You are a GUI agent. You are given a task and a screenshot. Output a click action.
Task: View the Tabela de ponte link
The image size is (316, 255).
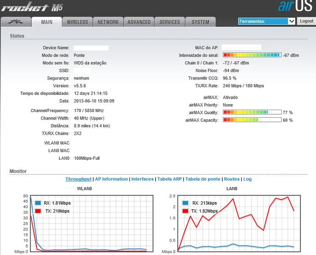tap(203, 179)
